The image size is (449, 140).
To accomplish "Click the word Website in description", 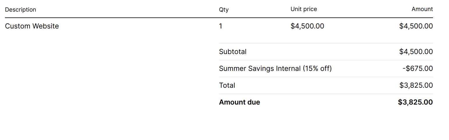I will 45,26.
